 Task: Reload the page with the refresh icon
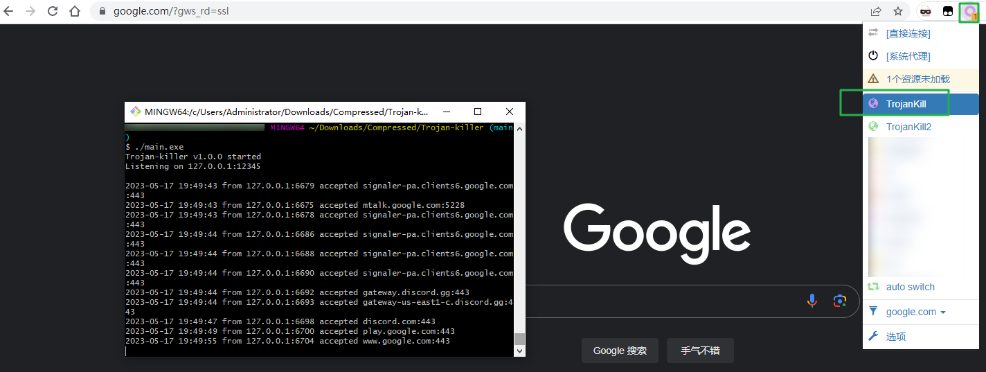coord(53,11)
